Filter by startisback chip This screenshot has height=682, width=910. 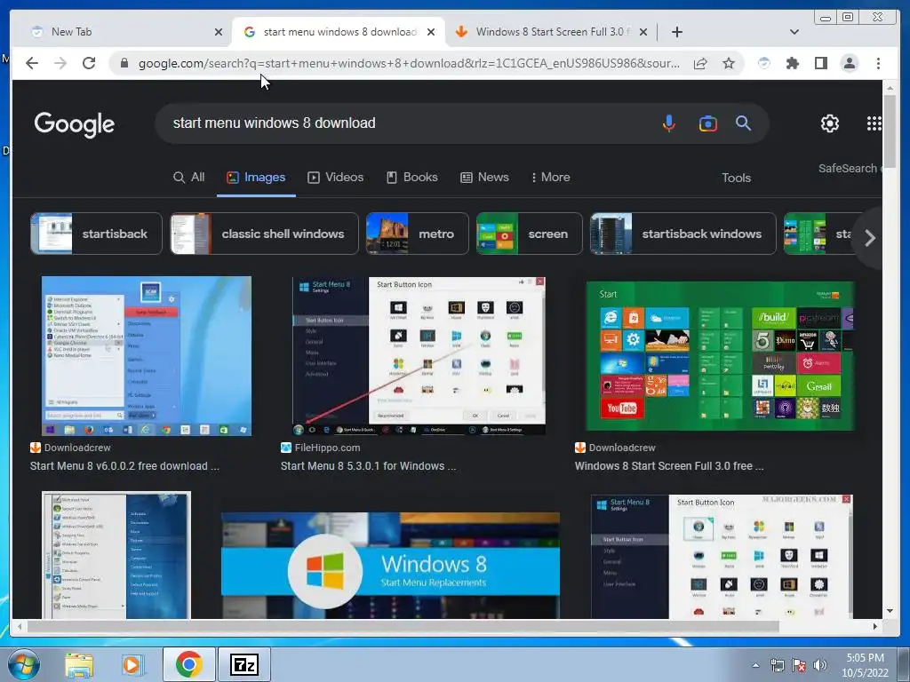96,234
